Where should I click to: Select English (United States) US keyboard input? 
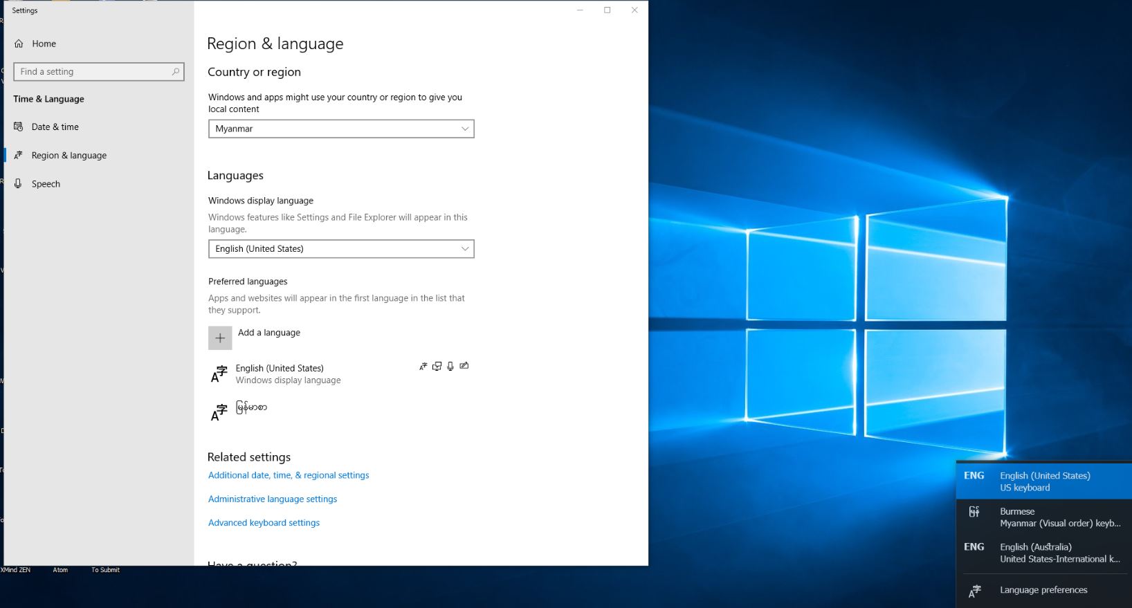(x=1043, y=481)
